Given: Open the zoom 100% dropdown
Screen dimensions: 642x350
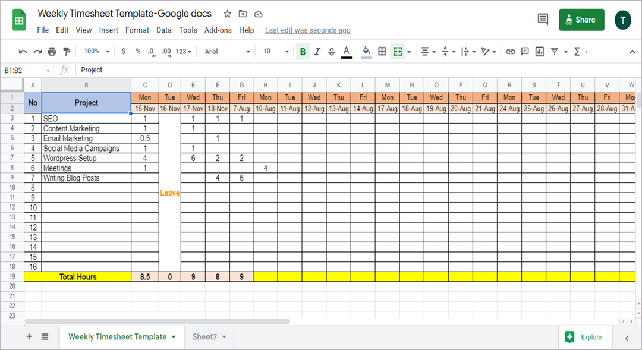Looking at the screenshot, I should tap(95, 52).
